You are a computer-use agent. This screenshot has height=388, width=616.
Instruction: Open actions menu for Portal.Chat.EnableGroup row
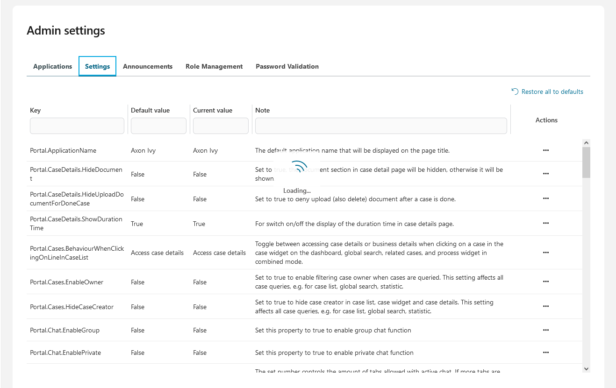(x=545, y=330)
